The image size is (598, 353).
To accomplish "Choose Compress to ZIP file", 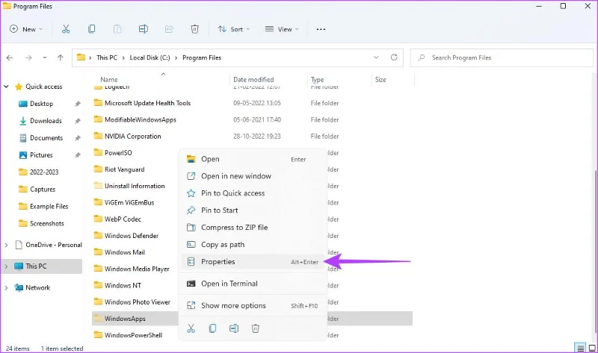I will [253, 228].
